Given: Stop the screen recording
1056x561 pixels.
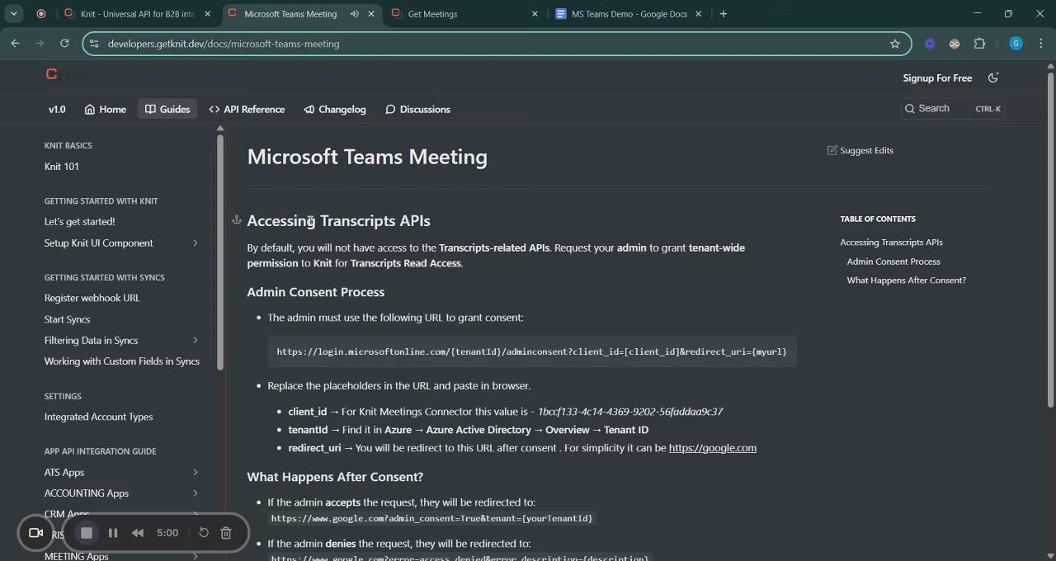Looking at the screenshot, I should pos(87,533).
